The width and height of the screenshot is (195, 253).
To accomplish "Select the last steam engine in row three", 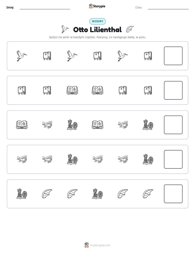I will [148, 125].
